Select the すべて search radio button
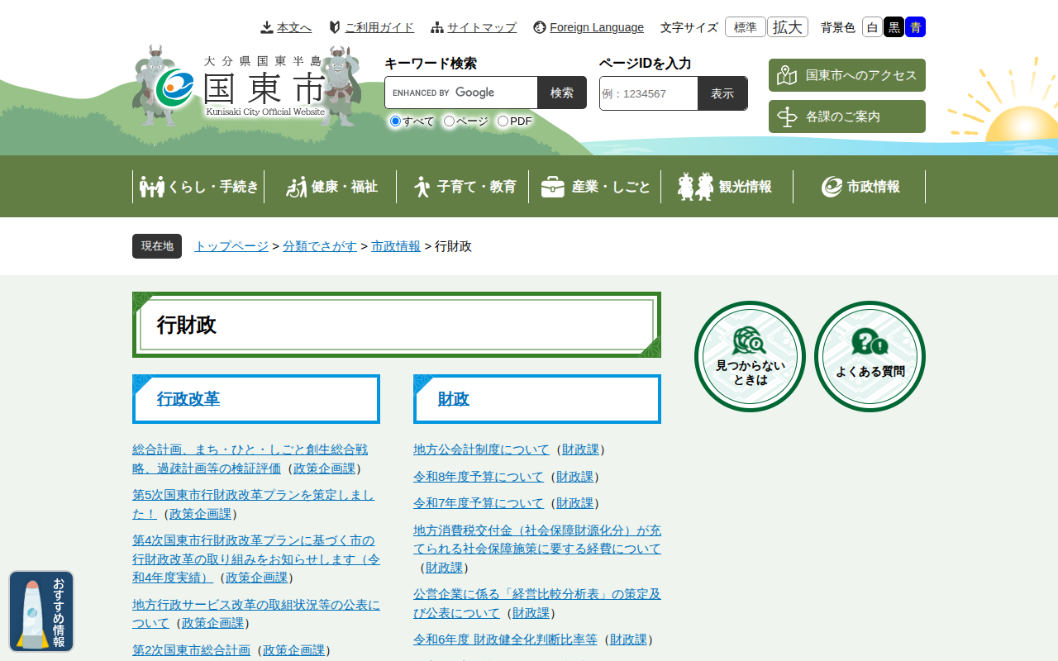This screenshot has height=661, width=1058. (395, 121)
